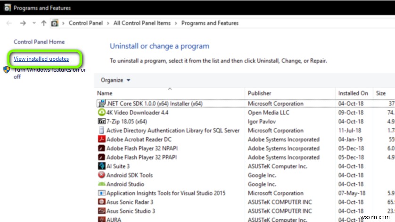Click the Adobe Acrobat Reader DC icon
Screen dimensions: 395x222
(x=101, y=139)
